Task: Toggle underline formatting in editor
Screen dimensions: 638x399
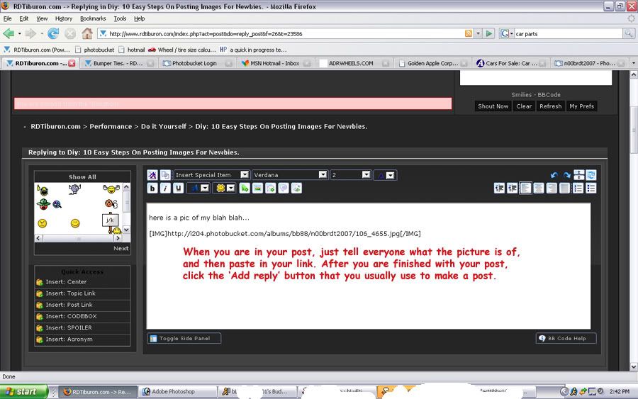Action: [178, 188]
